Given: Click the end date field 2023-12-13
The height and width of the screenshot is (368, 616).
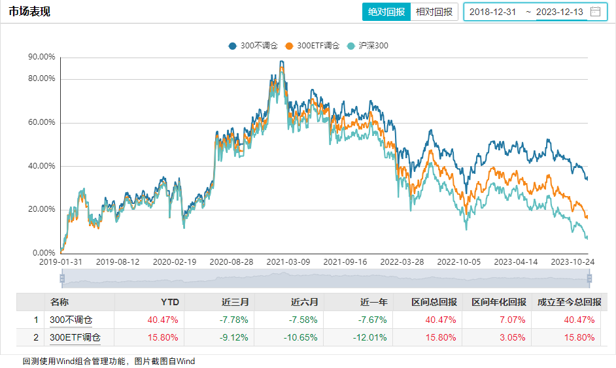Looking at the screenshot, I should [560, 12].
